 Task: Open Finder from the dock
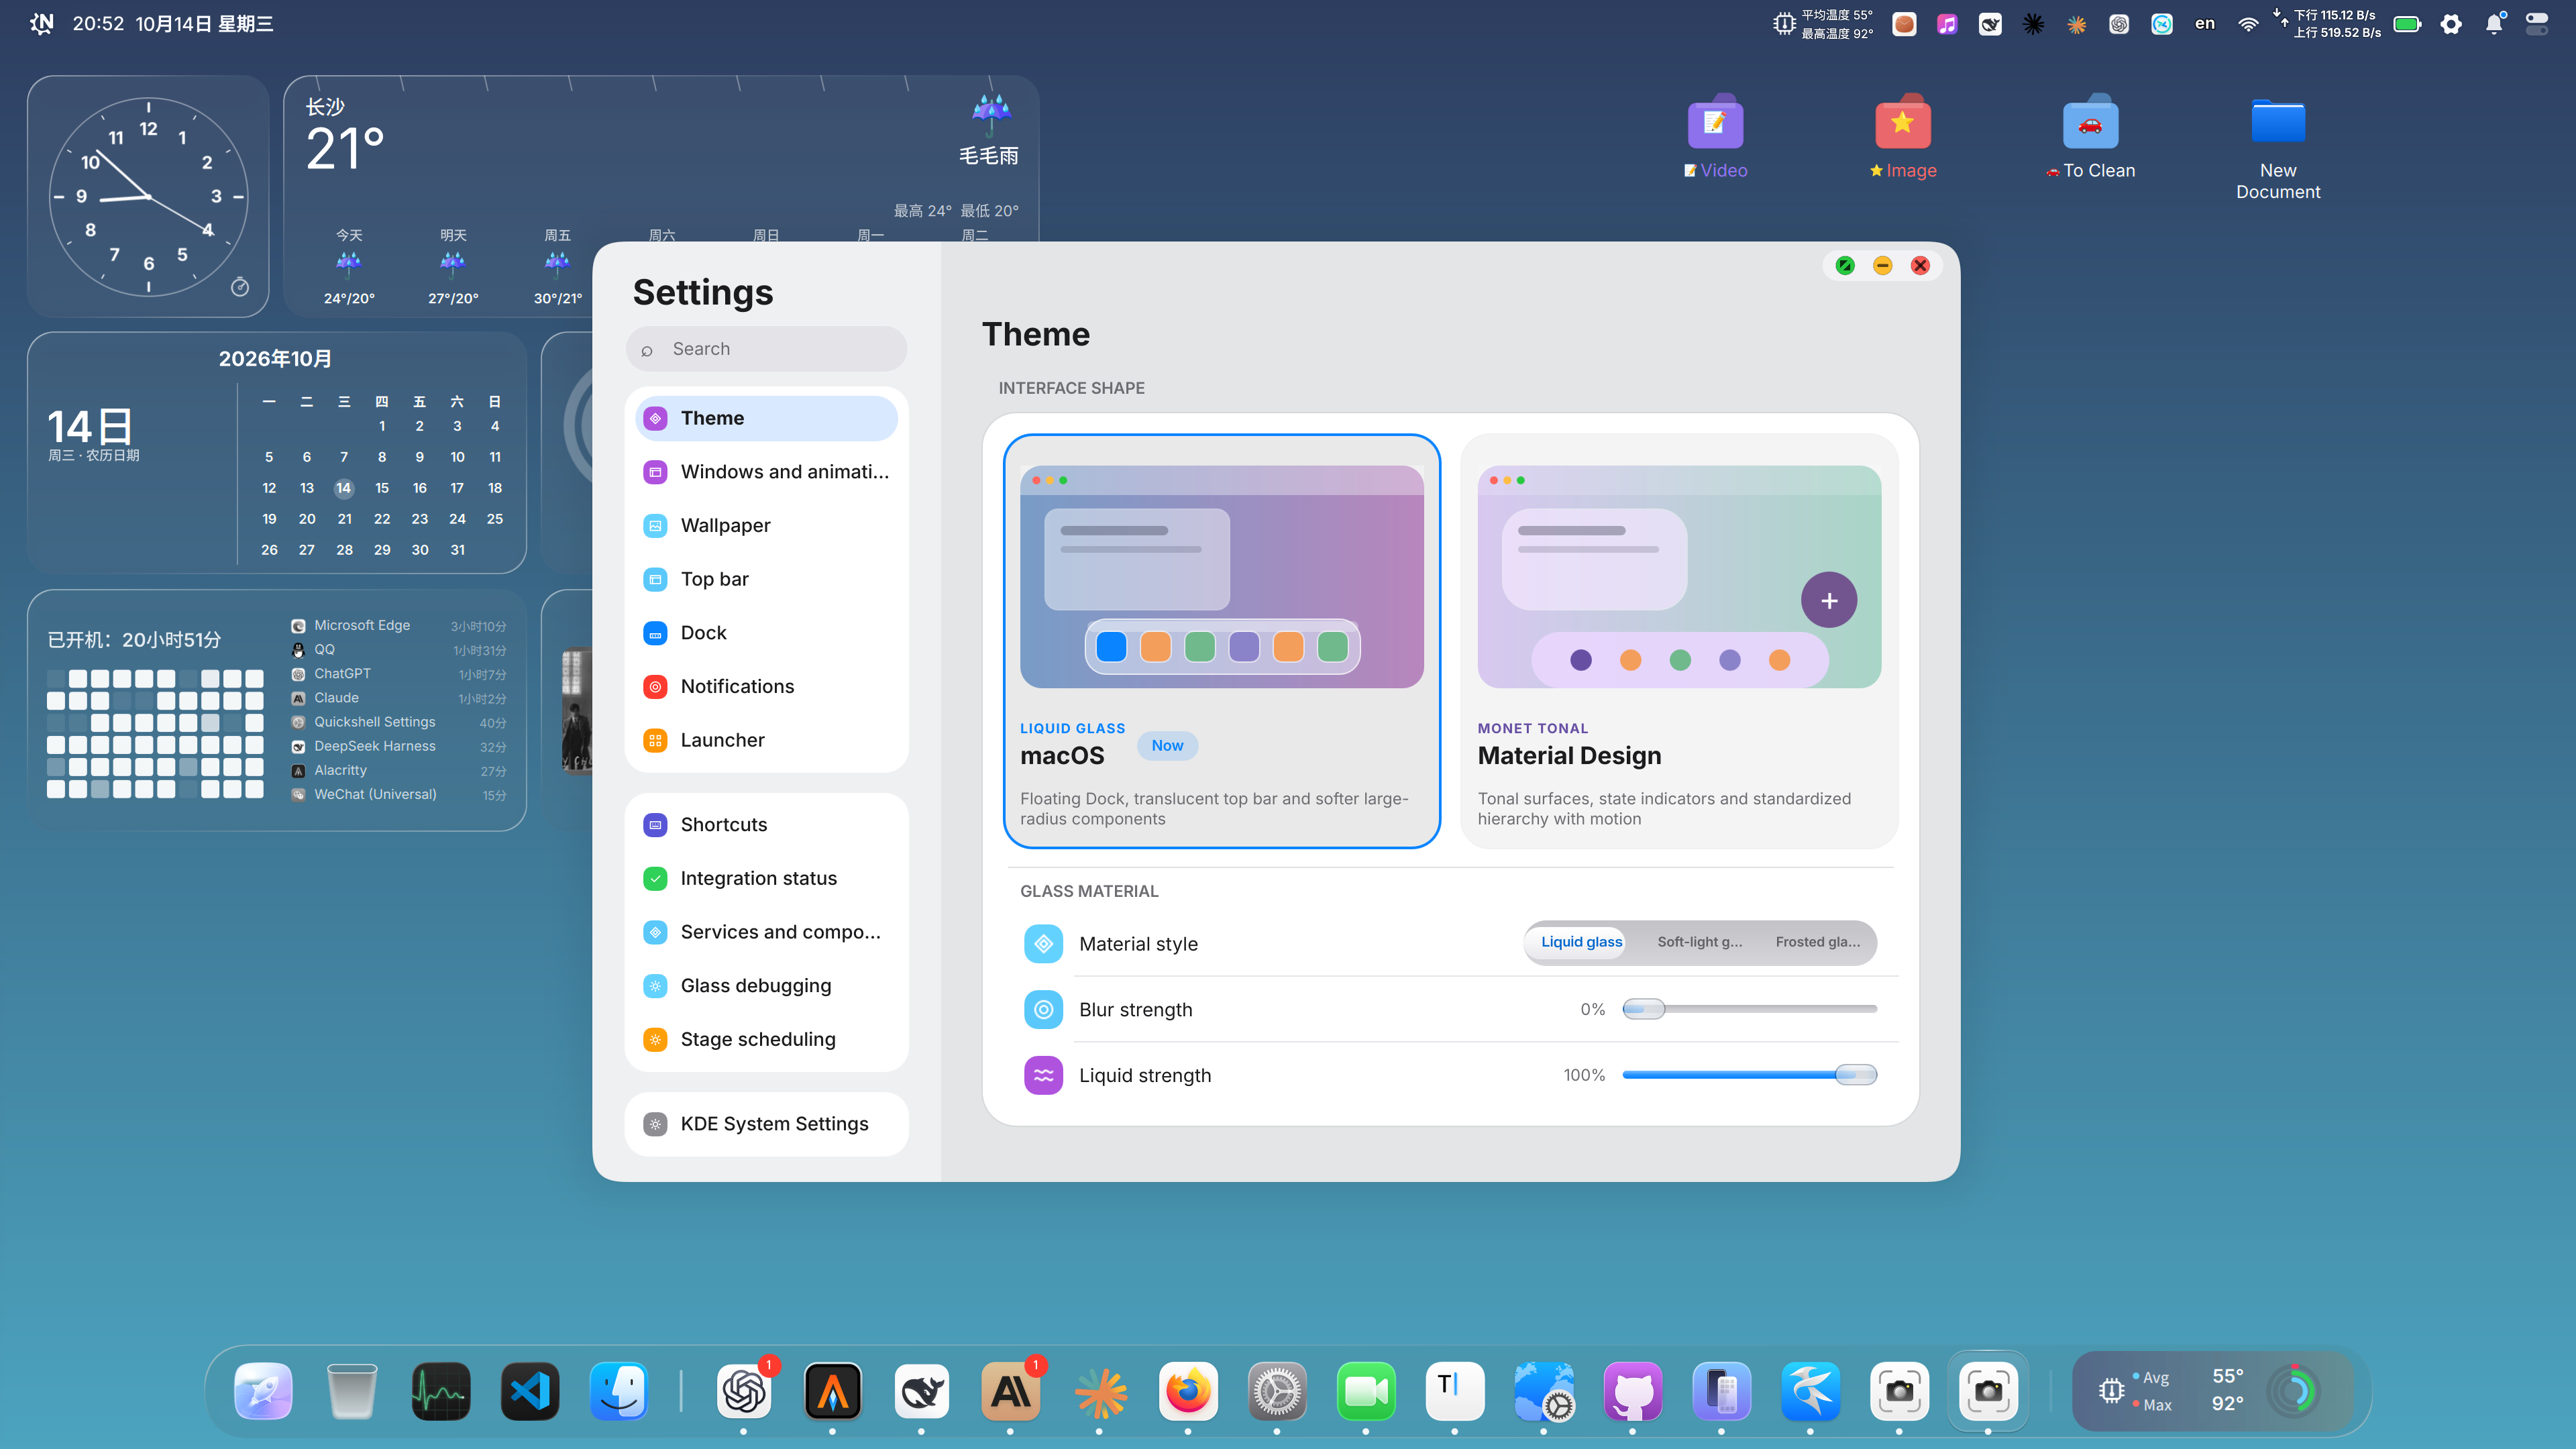(618, 1391)
